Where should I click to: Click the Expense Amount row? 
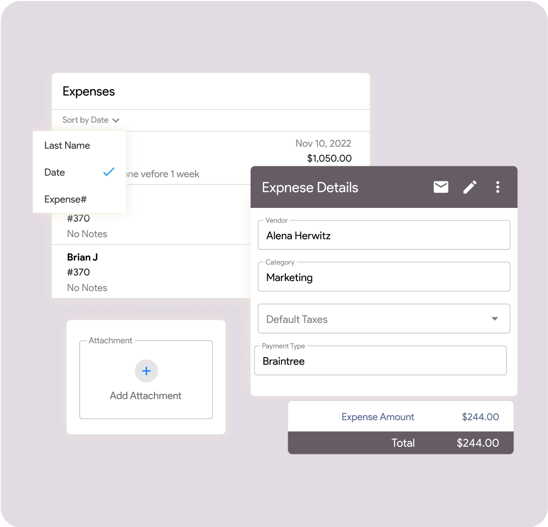(401, 416)
